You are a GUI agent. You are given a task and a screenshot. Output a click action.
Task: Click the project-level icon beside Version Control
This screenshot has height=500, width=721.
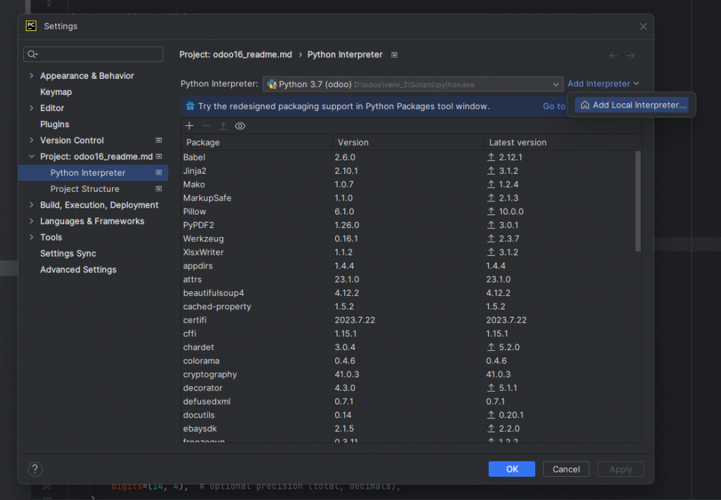pos(158,140)
